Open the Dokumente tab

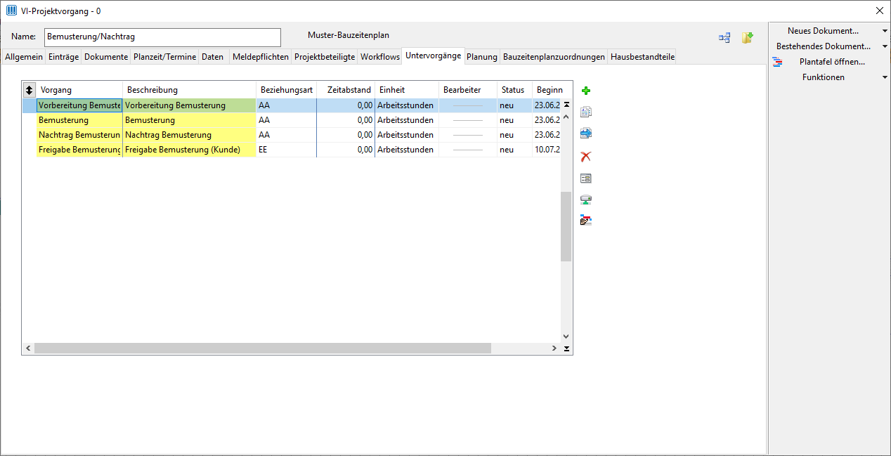pos(106,57)
